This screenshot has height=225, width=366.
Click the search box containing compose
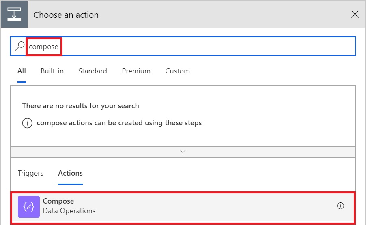tap(183, 46)
